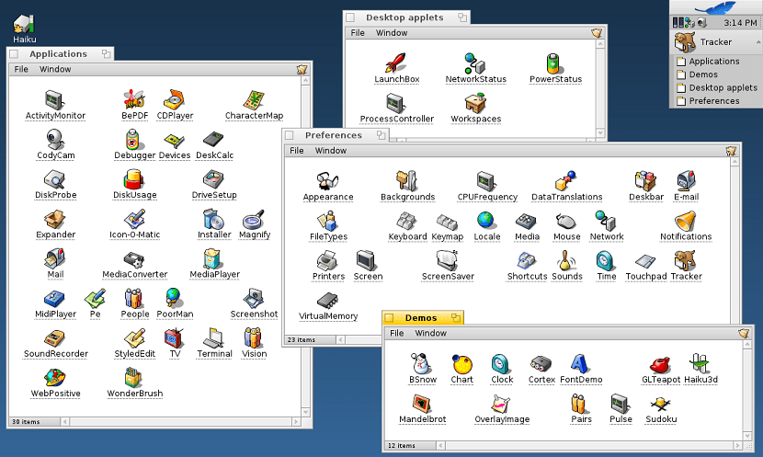
Task: Select the OverlayImage demo icon
Action: click(501, 404)
